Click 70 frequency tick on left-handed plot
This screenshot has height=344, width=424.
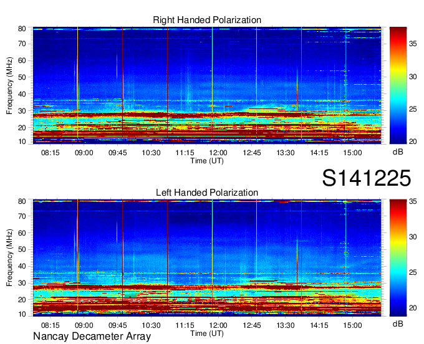coord(22,216)
